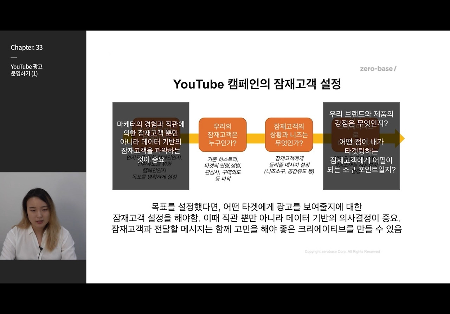Click the "Chapter. 33" heading in sidebar
This screenshot has height=314, width=450.
pos(27,47)
